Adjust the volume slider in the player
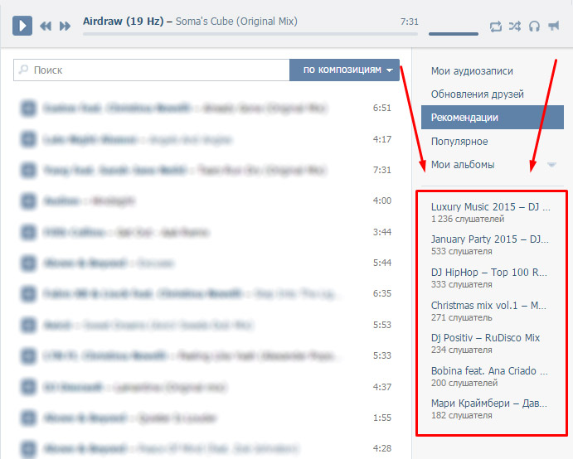This screenshot has width=573, height=459. 454,34
